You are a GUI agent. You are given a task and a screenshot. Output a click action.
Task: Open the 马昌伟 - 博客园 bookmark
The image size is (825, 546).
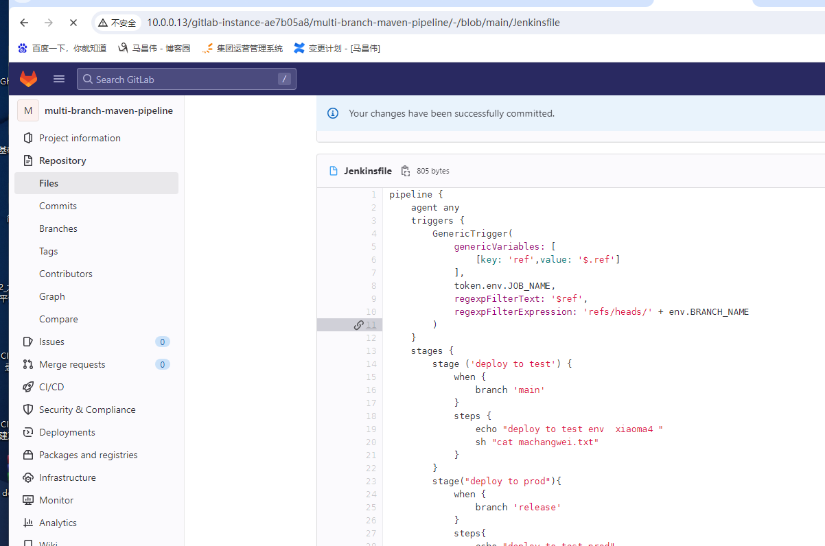[x=154, y=48]
